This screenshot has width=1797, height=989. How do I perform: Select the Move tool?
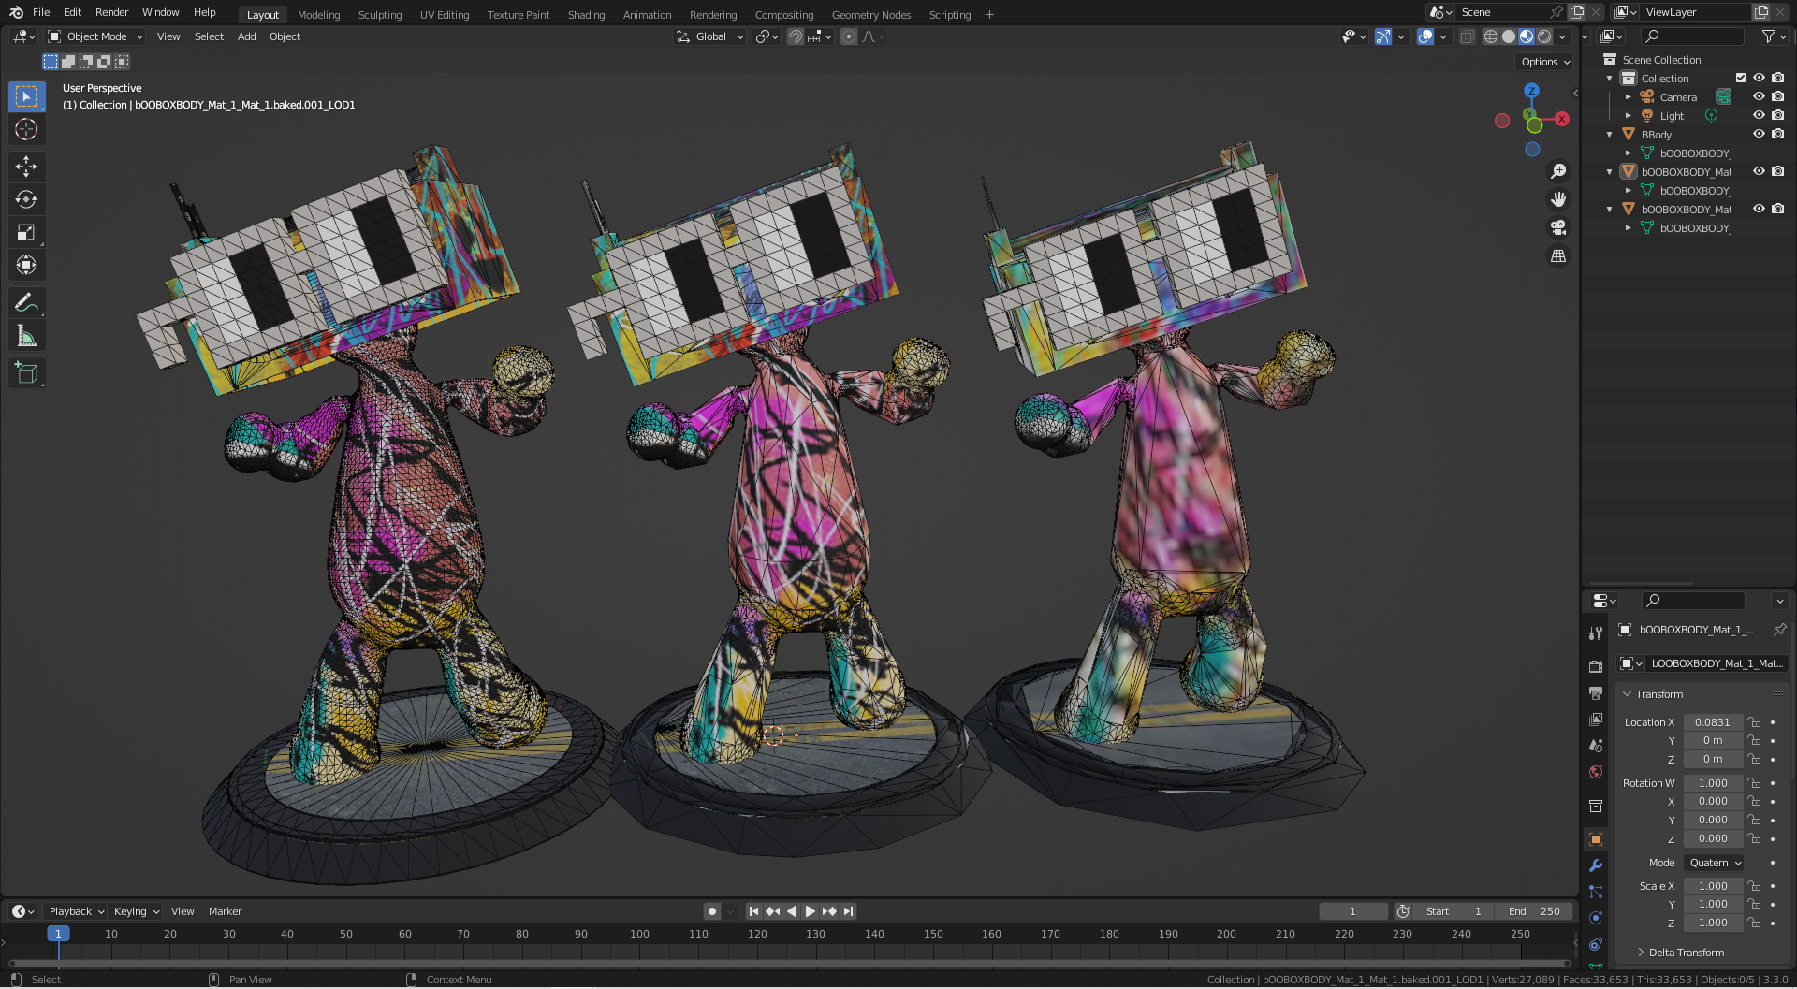tap(26, 166)
